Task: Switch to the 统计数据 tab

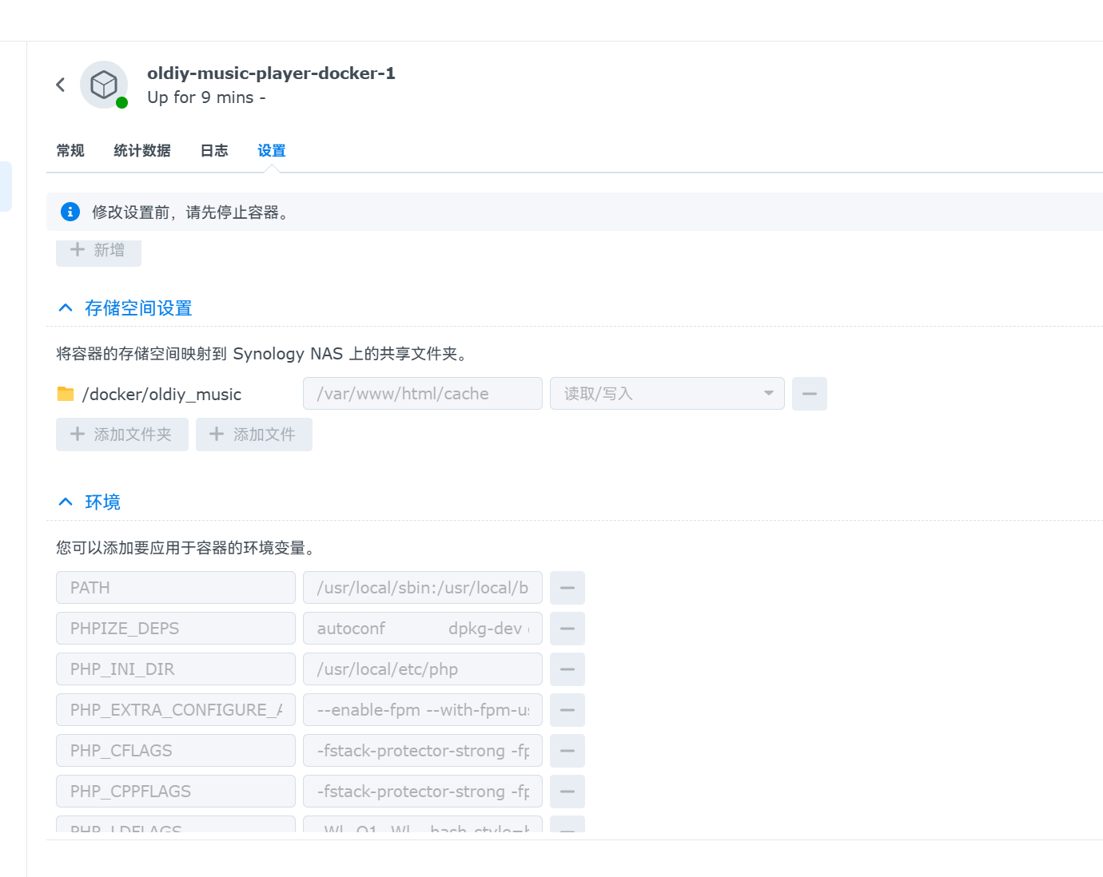Action: 142,150
